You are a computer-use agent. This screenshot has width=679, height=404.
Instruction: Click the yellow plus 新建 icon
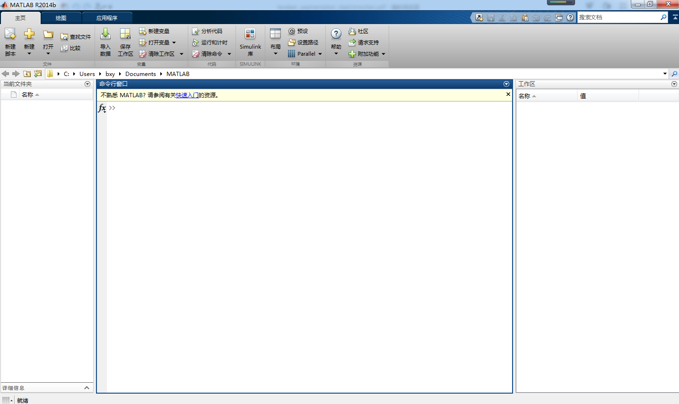pos(29,34)
